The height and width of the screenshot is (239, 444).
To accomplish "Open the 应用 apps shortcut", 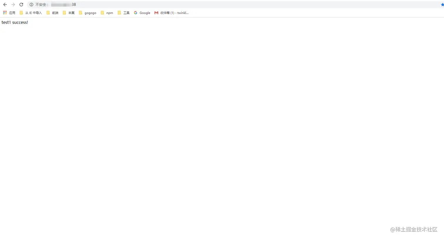I will 9,13.
